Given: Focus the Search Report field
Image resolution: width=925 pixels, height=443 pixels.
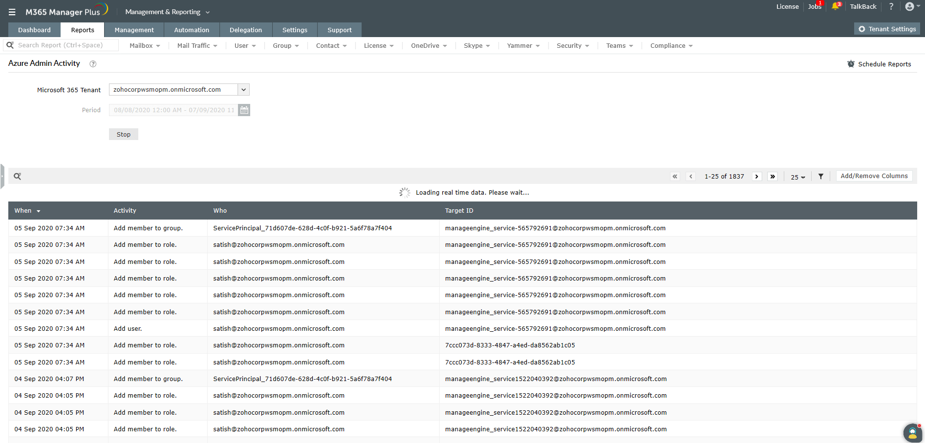Looking at the screenshot, I should click(x=61, y=45).
